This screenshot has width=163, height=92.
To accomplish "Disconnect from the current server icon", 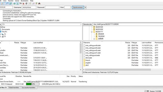I will click(23, 4).
